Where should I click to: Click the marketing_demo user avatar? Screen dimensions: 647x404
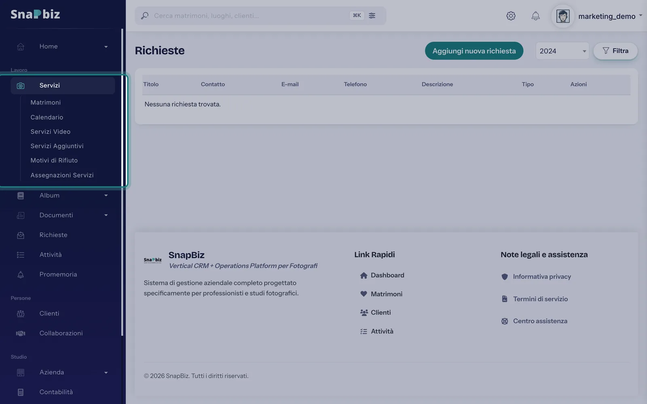click(x=563, y=16)
